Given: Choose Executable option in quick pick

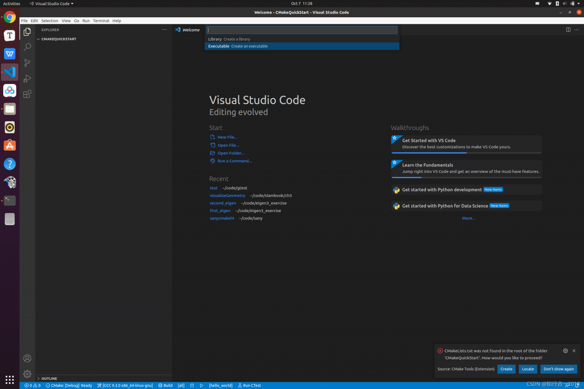Looking at the screenshot, I should pyautogui.click(x=302, y=46).
